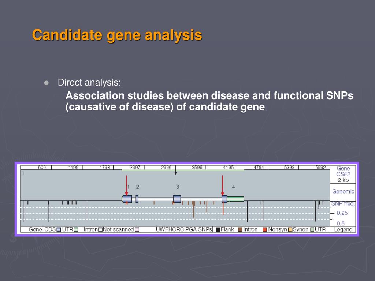Click the SNP freq. label
Viewport: 375px width, 281px height.
coord(343,204)
